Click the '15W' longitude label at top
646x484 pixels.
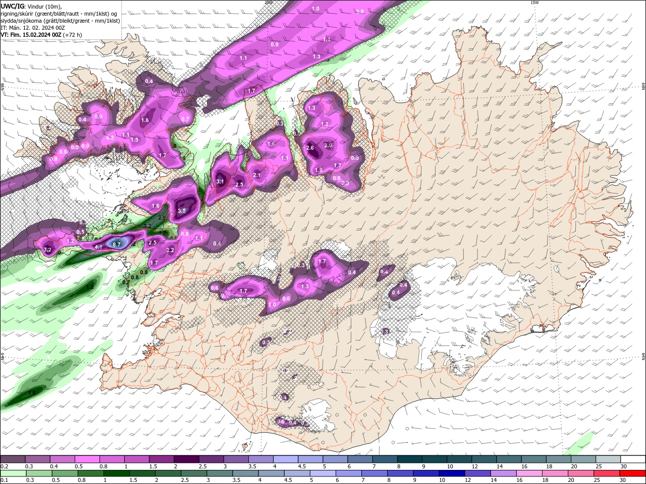tap(534, 3)
